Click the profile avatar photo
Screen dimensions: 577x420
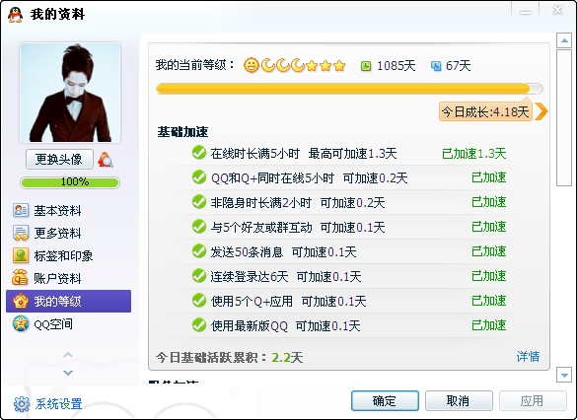coord(70,93)
